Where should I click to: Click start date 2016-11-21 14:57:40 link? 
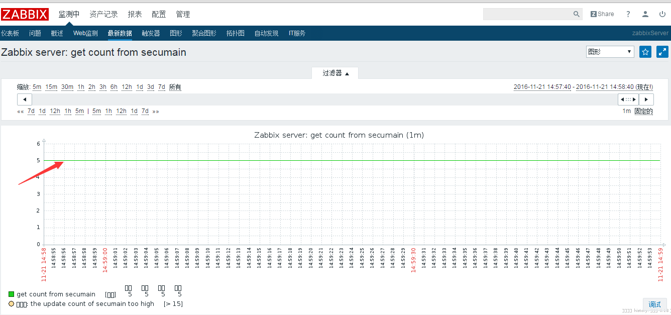[x=542, y=87]
